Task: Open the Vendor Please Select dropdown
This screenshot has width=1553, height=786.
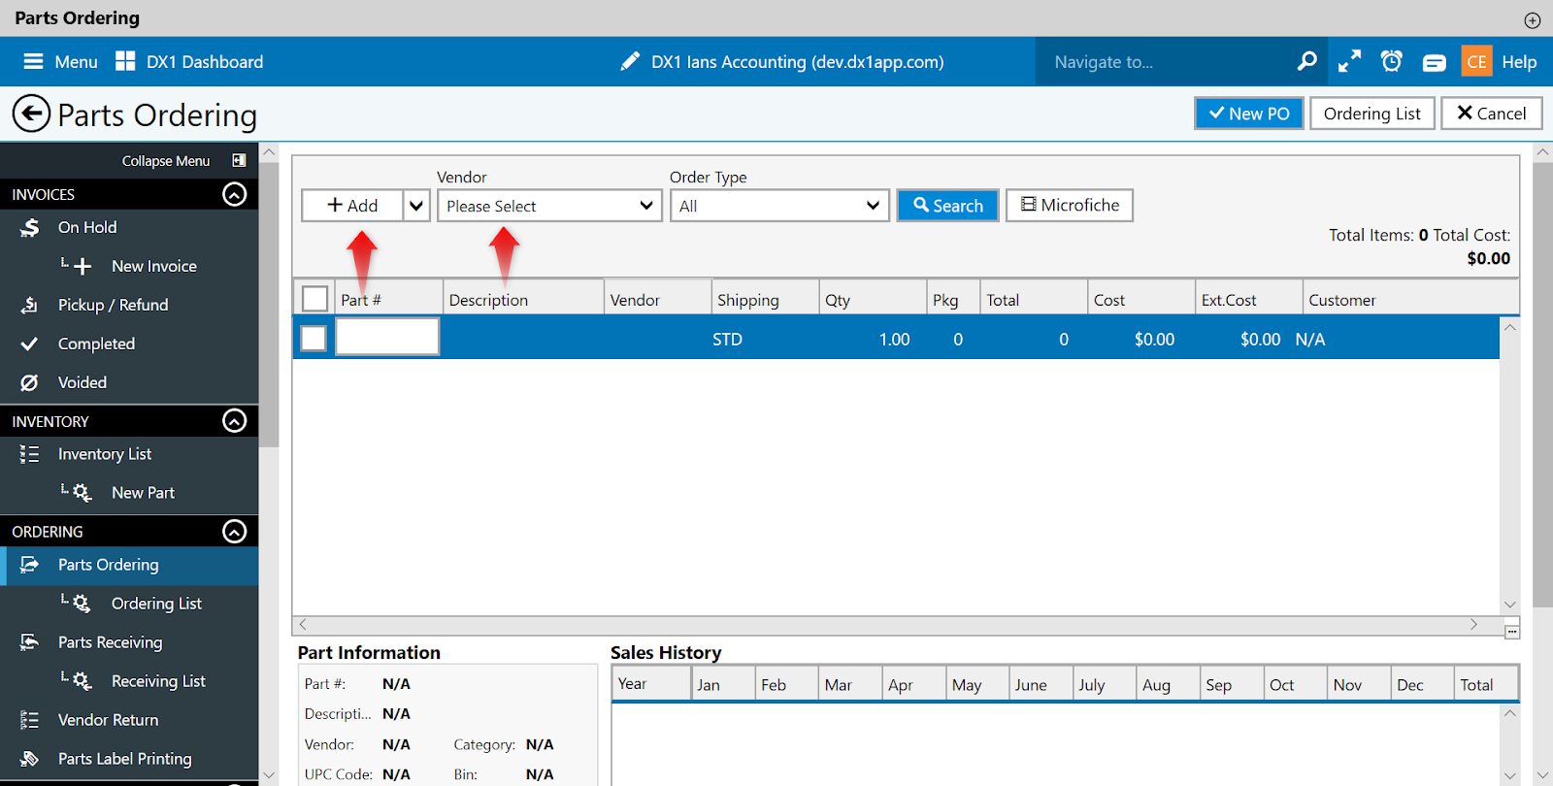Action: coord(549,206)
